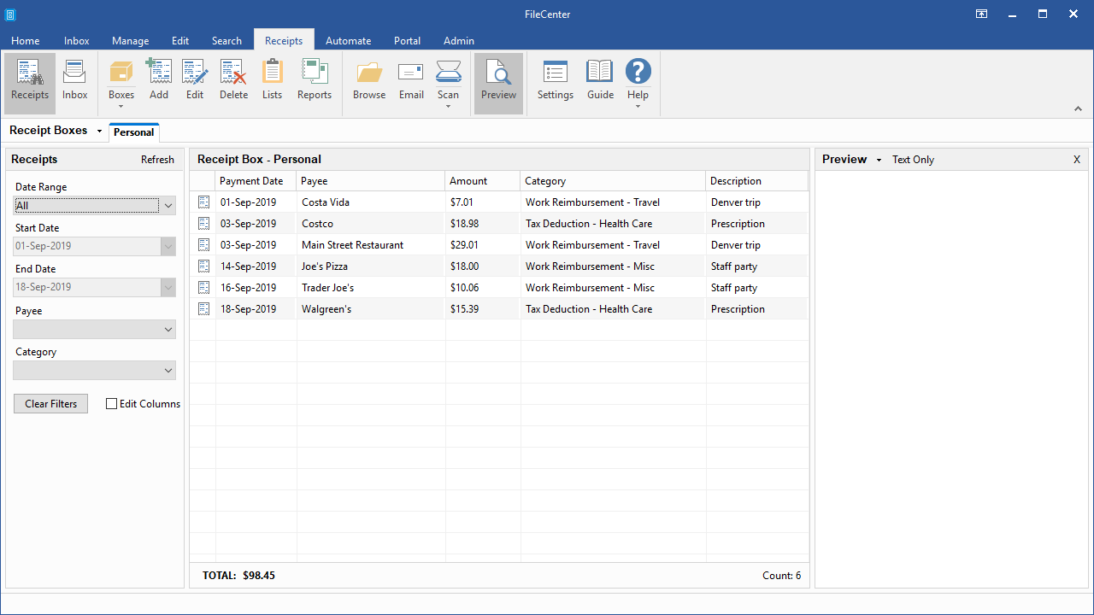1094x615 pixels.
Task: Click the Clear Filters button
Action: pos(51,404)
